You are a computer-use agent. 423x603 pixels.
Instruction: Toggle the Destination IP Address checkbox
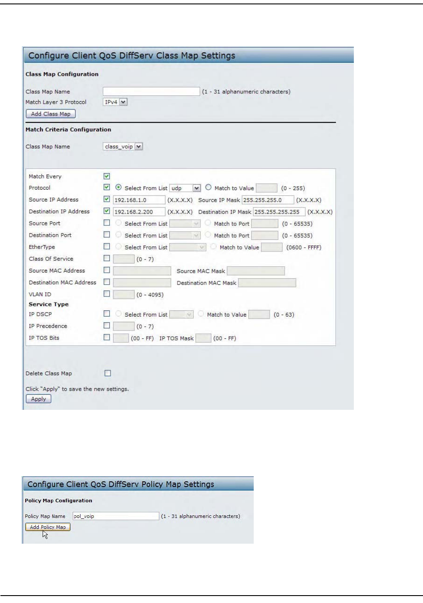[x=107, y=211]
